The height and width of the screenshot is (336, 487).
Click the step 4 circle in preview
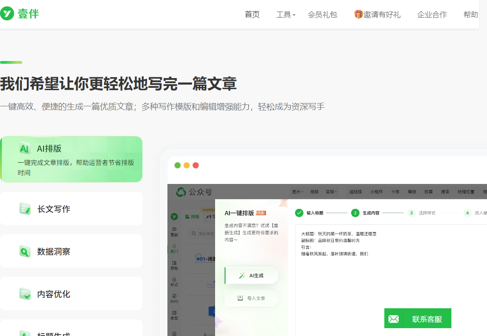tap(467, 213)
